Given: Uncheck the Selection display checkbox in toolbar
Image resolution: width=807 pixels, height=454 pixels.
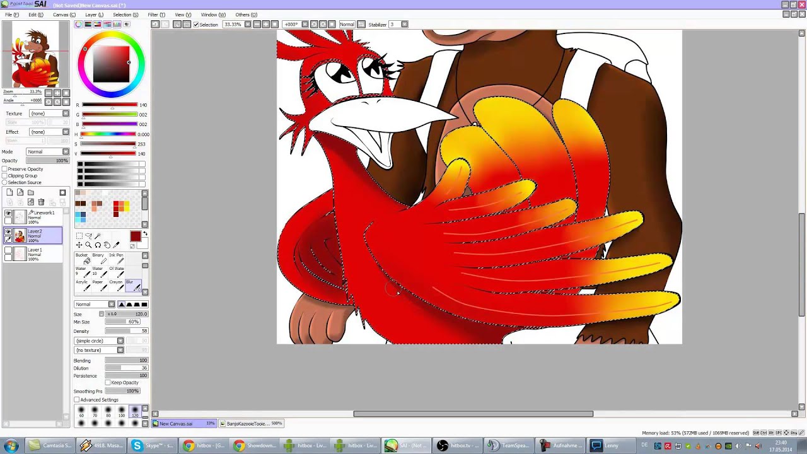Looking at the screenshot, I should point(196,25).
